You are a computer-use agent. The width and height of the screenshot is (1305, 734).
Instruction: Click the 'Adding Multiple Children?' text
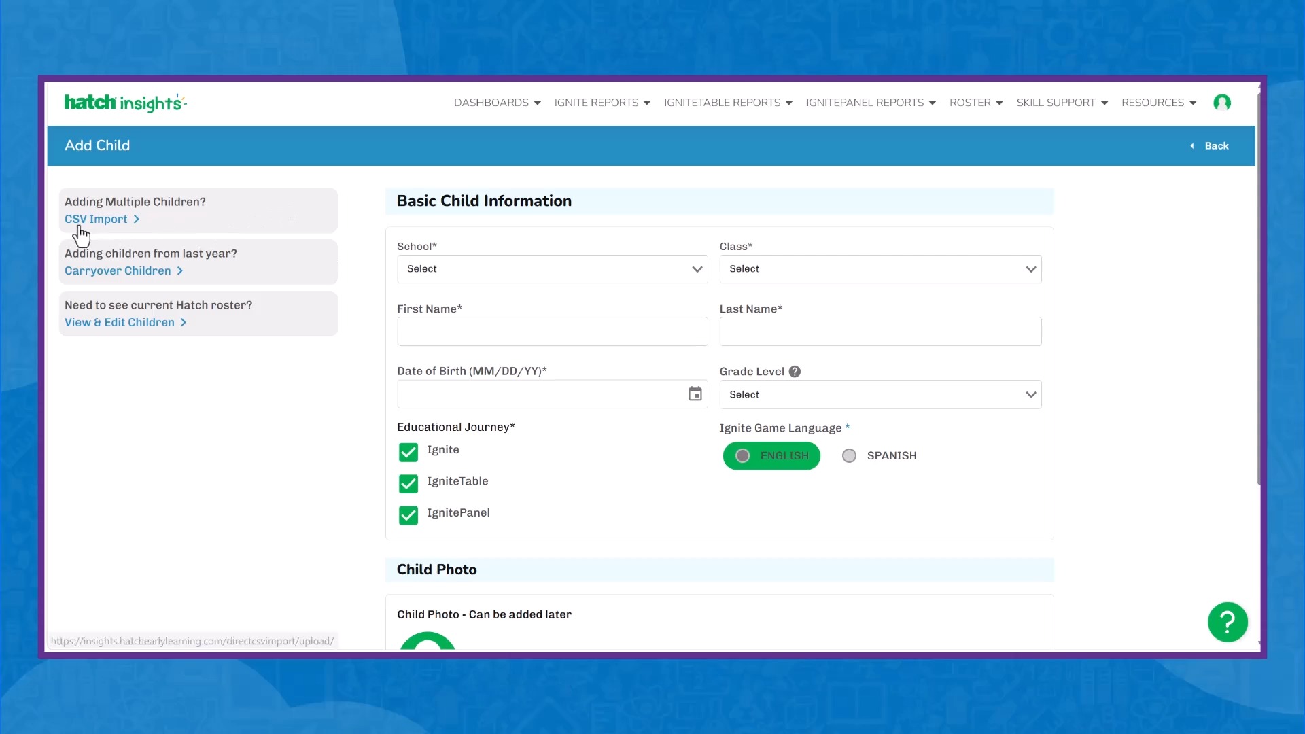(x=135, y=202)
